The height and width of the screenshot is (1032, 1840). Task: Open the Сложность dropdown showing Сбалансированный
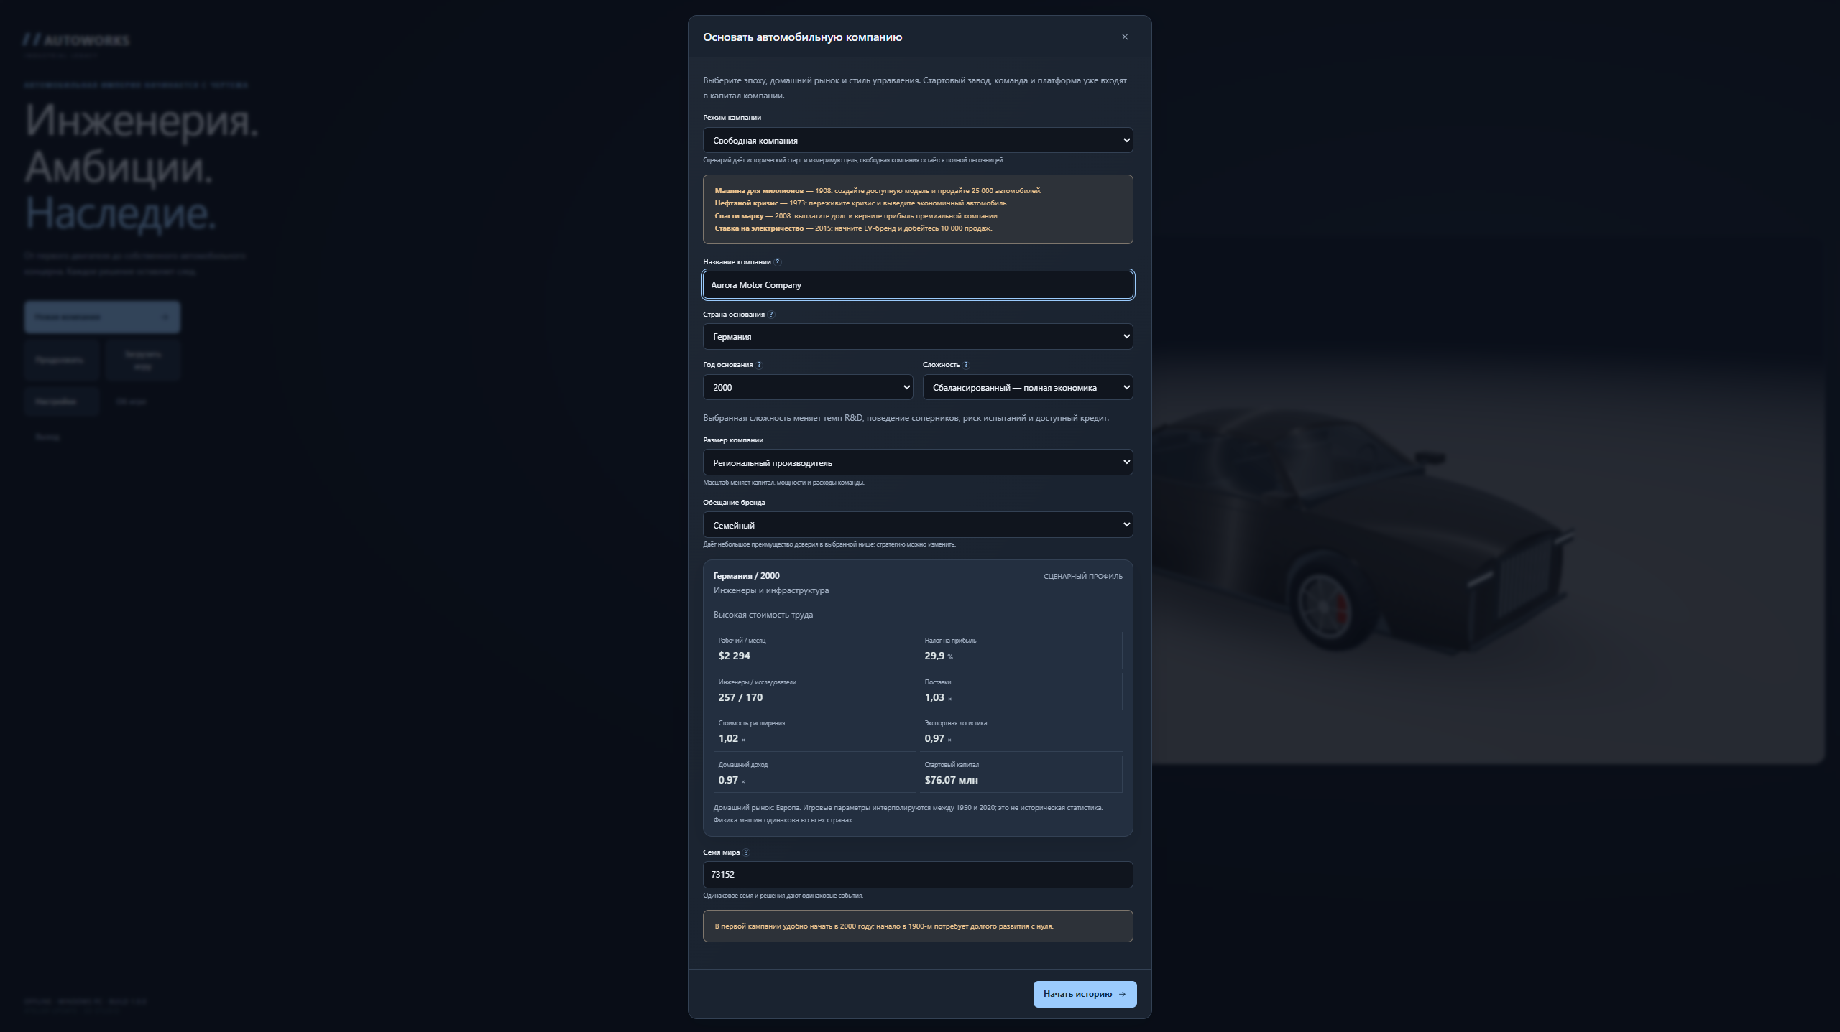pyautogui.click(x=1028, y=387)
